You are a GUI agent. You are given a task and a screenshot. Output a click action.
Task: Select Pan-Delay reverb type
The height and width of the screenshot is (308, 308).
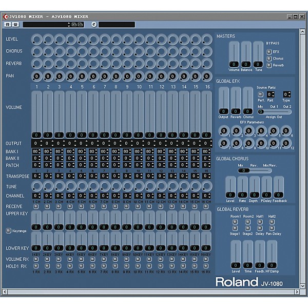(x=272, y=228)
